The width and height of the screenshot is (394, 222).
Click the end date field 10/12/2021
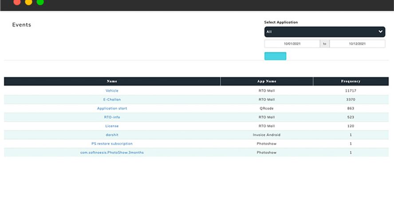tap(357, 44)
